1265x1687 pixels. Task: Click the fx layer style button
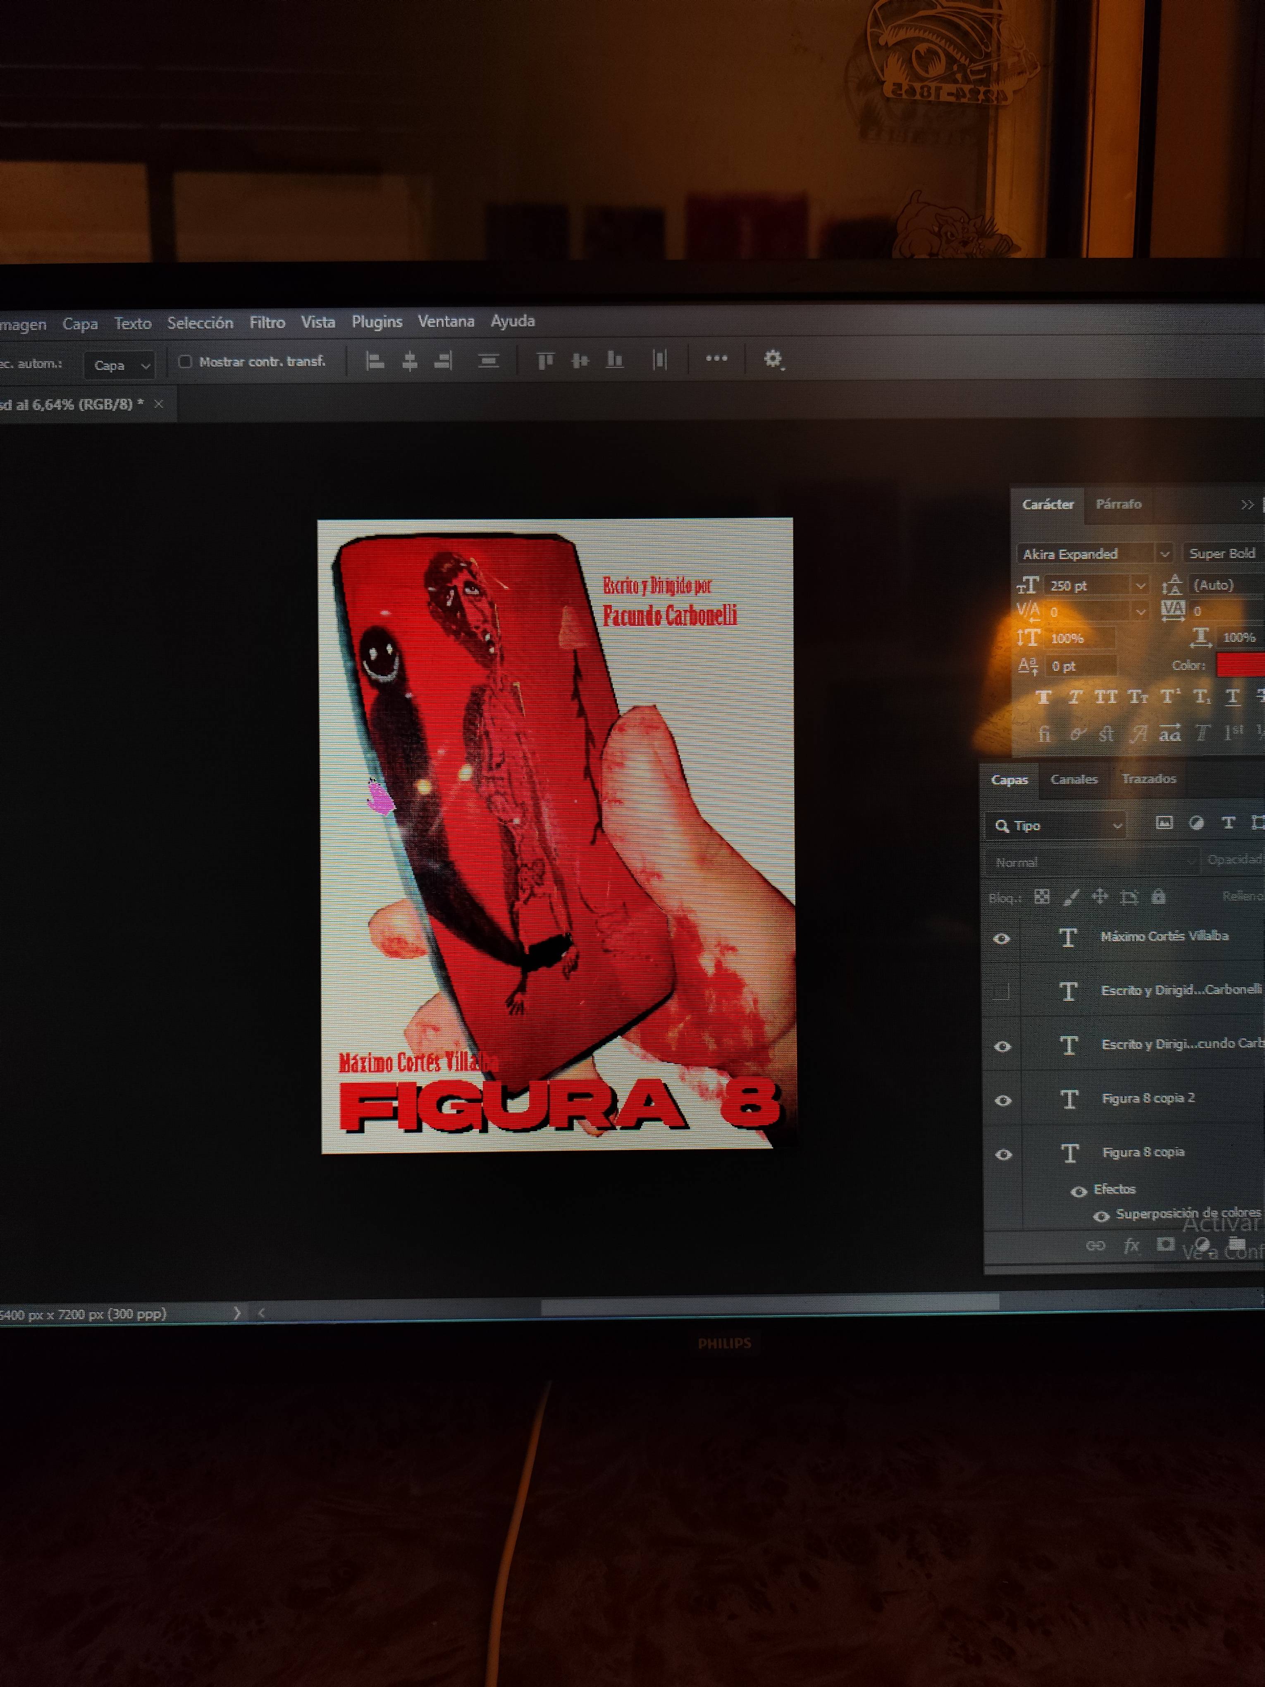click(x=1131, y=1245)
